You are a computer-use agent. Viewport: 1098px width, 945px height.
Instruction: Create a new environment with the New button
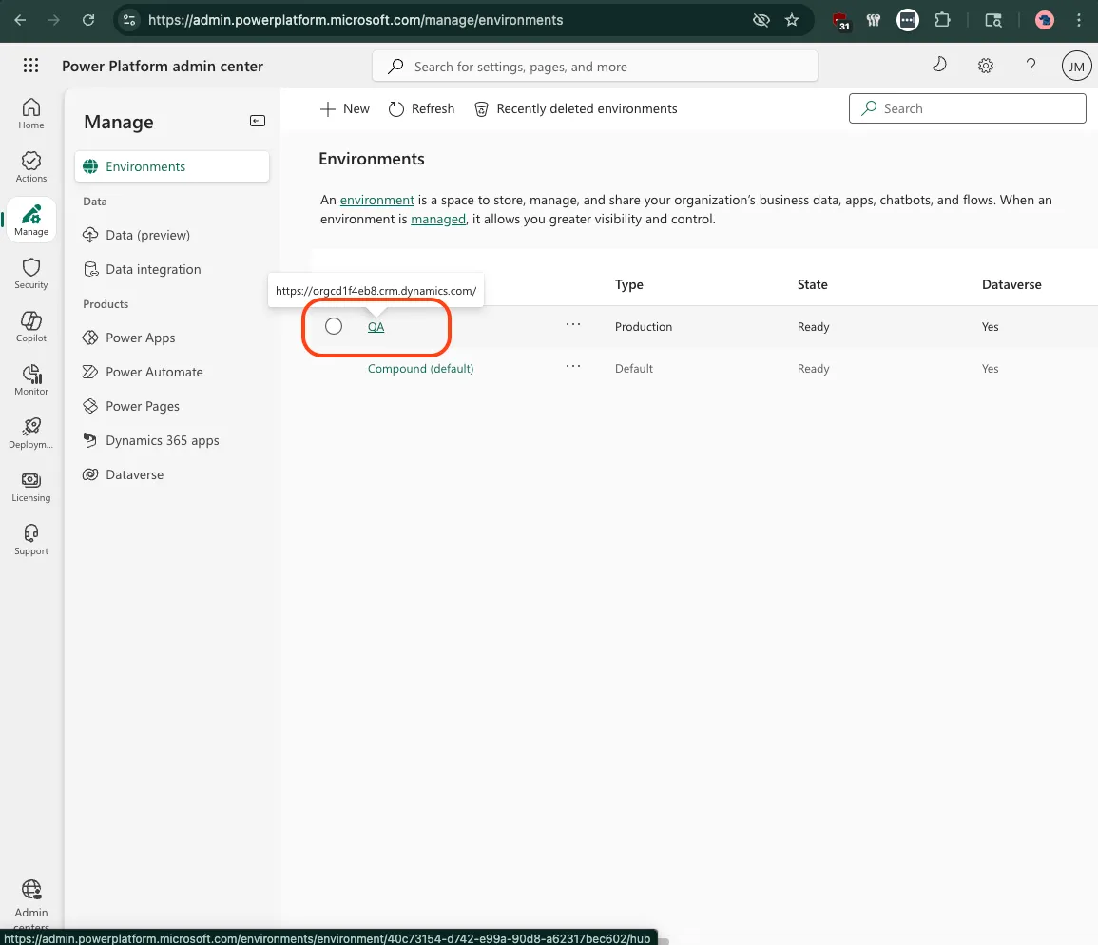pos(344,108)
